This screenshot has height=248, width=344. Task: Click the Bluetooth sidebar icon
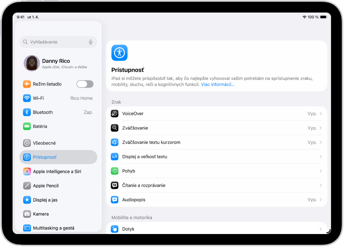(27, 113)
